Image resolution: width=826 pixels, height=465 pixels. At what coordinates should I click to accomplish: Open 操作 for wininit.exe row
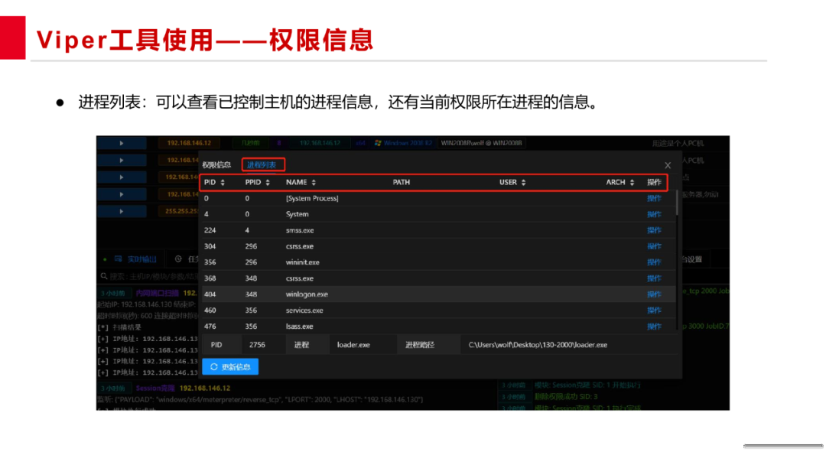654,262
